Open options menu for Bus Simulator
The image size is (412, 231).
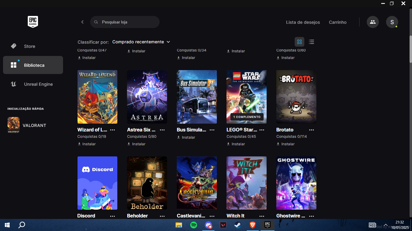coord(212,130)
